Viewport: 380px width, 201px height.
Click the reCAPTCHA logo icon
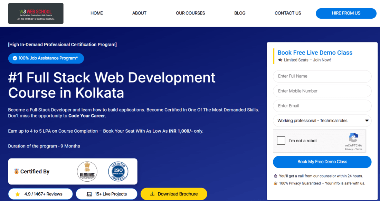[x=353, y=138]
